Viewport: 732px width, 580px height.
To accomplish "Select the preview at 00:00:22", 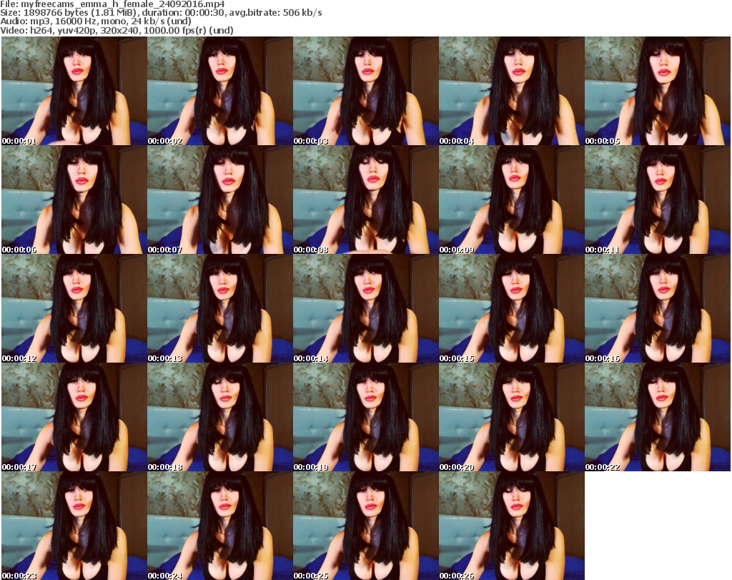I will click(x=658, y=417).
